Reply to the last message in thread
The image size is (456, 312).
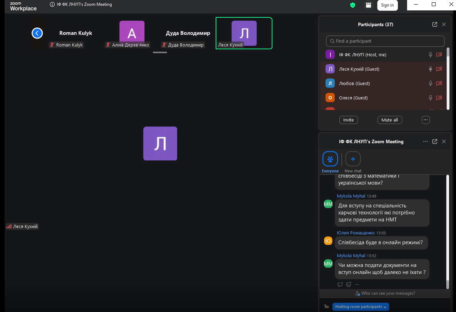pos(340,285)
